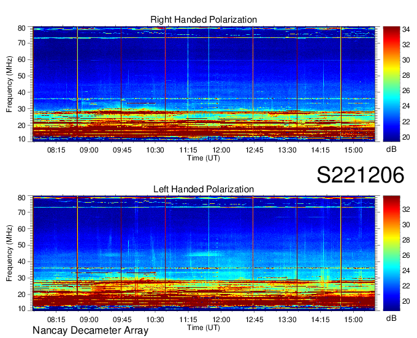
Task: Click the "30" frequency tick on bottom plot
Action: pyautogui.click(x=21, y=278)
